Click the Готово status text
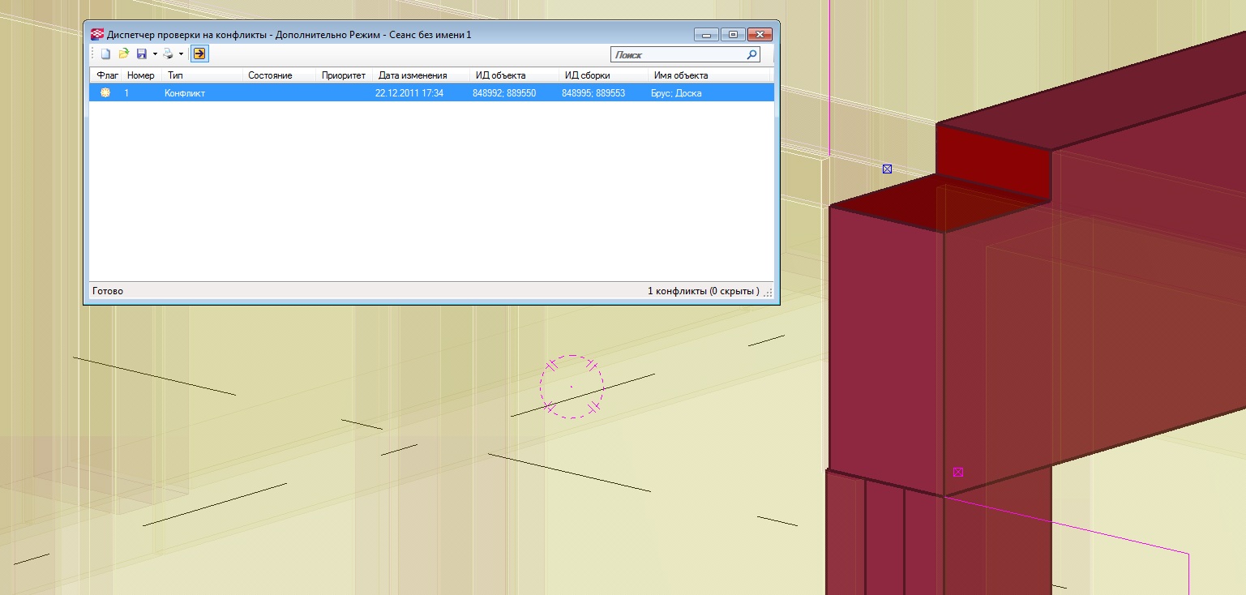The width and height of the screenshot is (1246, 595). [x=108, y=291]
